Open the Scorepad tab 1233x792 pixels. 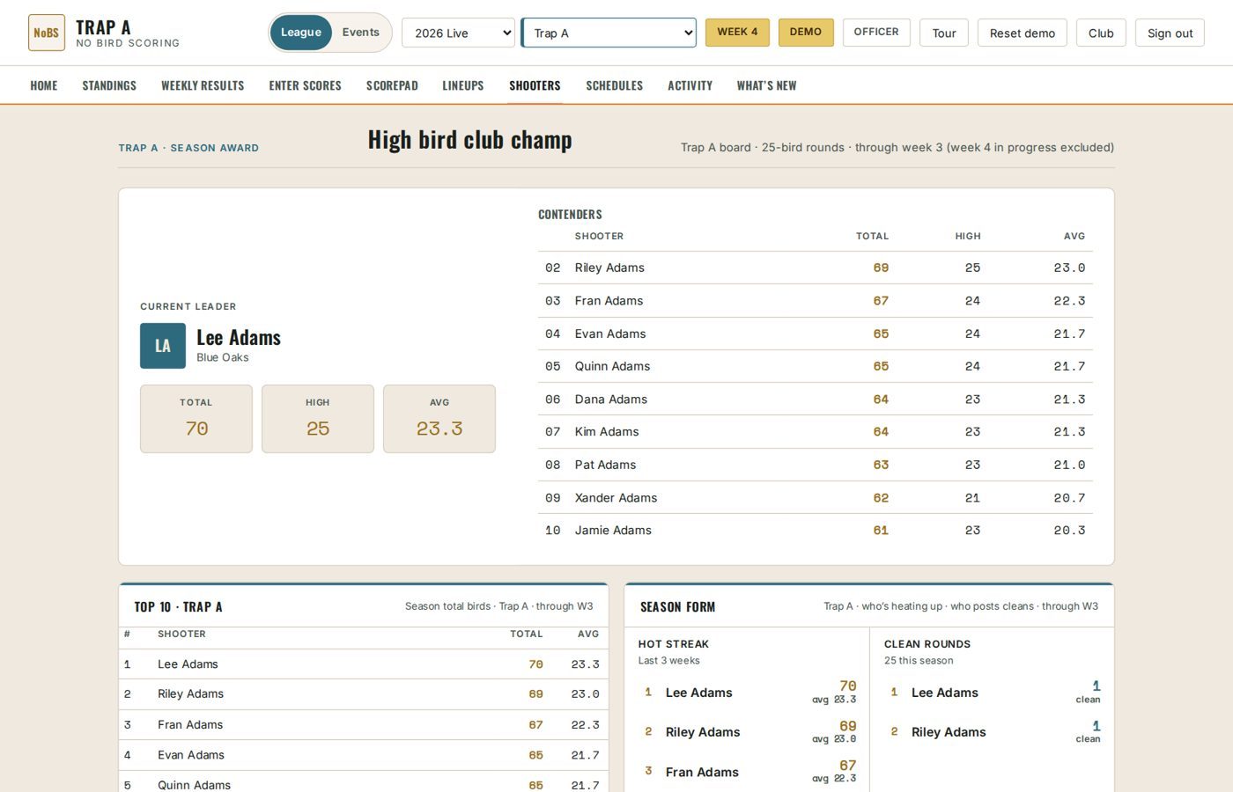pos(392,85)
